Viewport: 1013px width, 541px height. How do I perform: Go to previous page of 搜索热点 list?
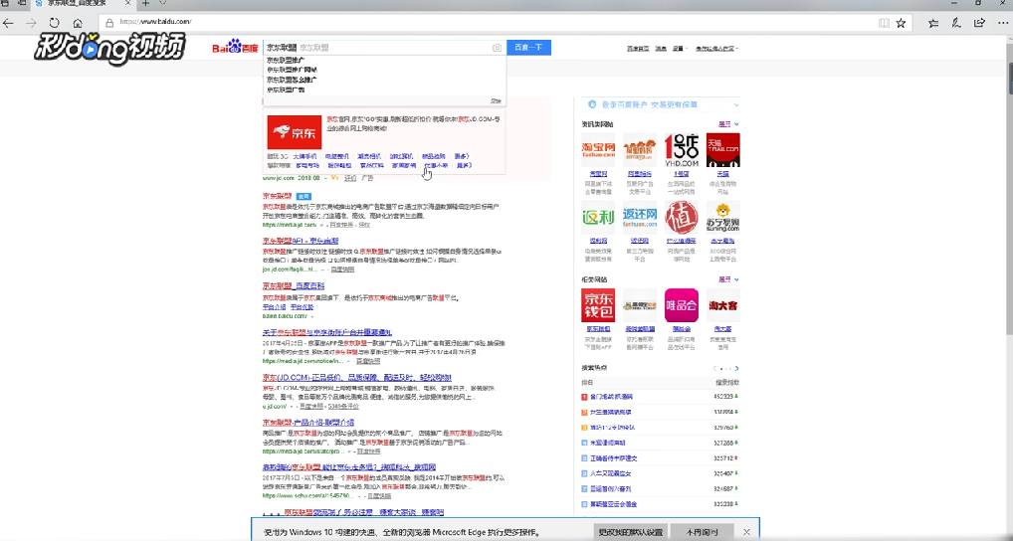pyautogui.click(x=714, y=369)
